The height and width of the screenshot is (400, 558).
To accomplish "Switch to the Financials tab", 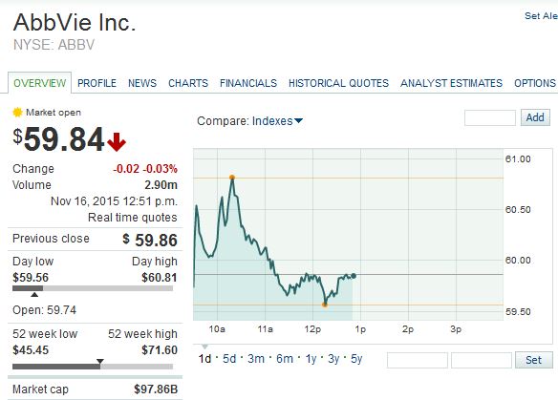I will (x=248, y=83).
